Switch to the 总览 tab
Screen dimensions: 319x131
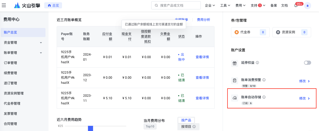[x=53, y=5]
